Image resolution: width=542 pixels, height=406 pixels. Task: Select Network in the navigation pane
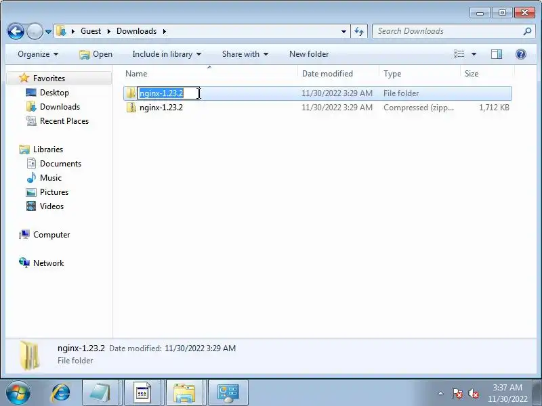tap(48, 263)
